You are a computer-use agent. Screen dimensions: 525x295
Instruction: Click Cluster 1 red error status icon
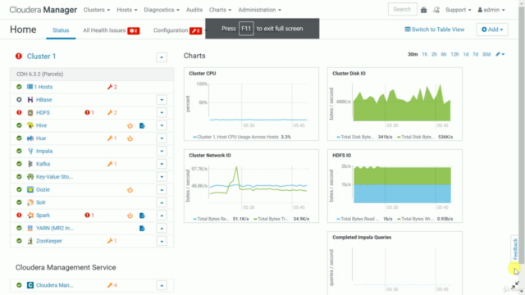point(19,57)
